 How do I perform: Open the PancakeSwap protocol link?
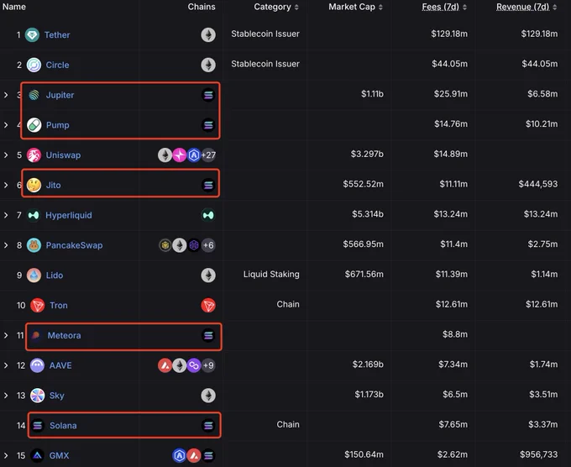[x=74, y=245]
